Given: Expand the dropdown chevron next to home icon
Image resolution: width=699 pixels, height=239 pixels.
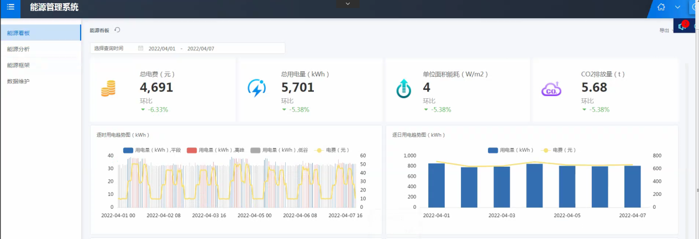Looking at the screenshot, I should click(x=677, y=7).
